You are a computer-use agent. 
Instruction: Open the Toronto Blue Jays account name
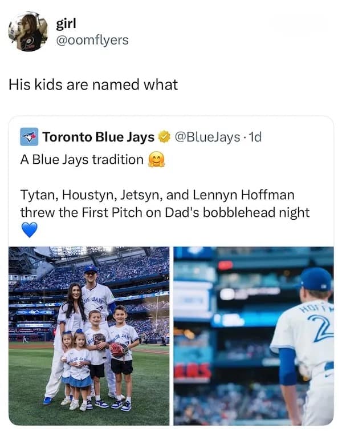coord(99,137)
